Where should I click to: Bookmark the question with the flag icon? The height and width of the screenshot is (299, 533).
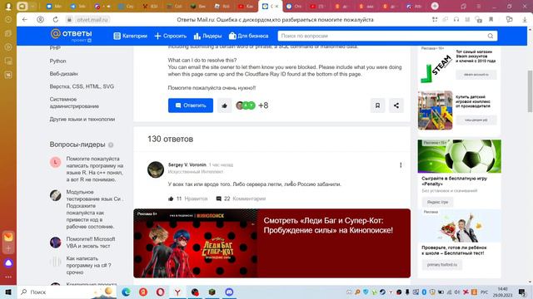[x=377, y=105]
